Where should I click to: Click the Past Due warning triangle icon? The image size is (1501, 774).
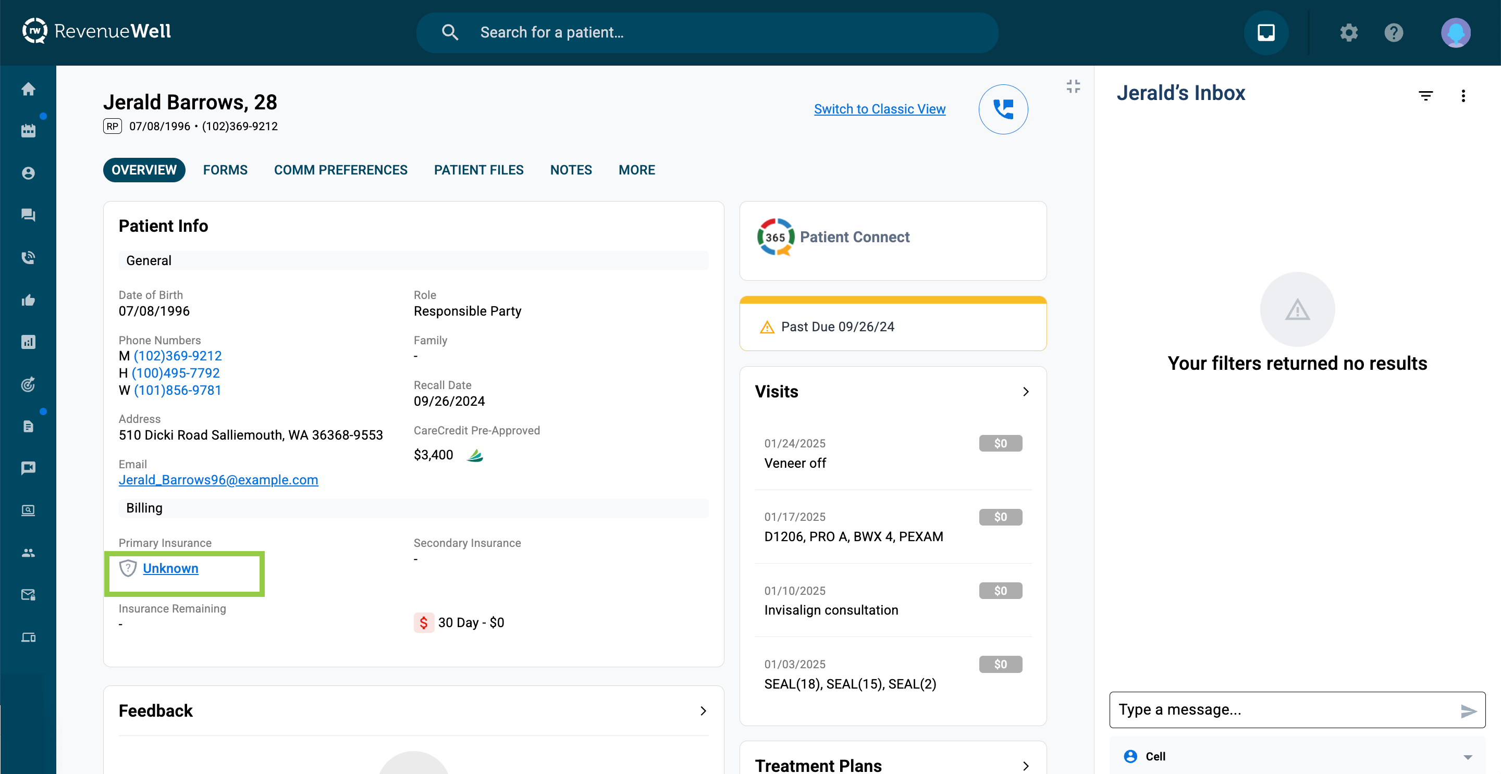(x=767, y=327)
